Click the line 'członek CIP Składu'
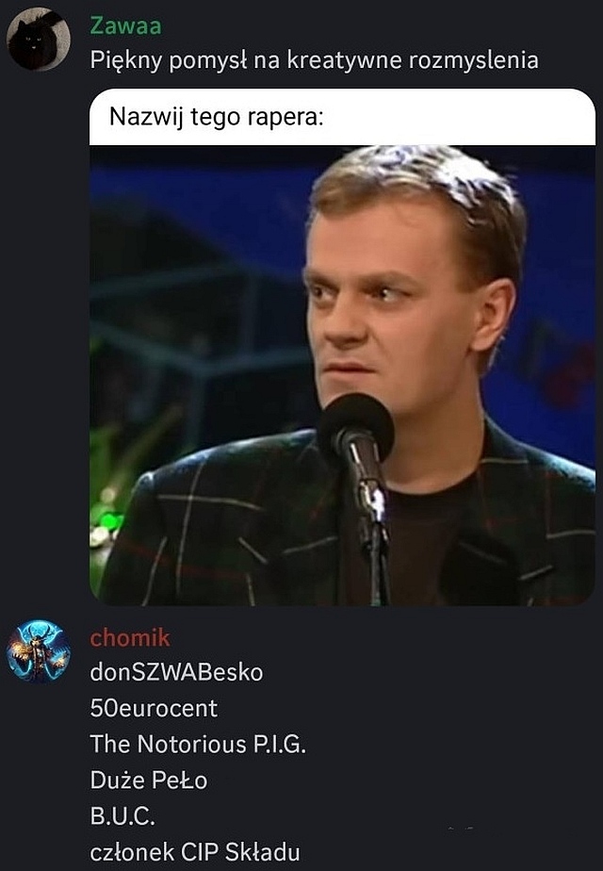Viewport: 603px width, 871px height. (x=195, y=851)
